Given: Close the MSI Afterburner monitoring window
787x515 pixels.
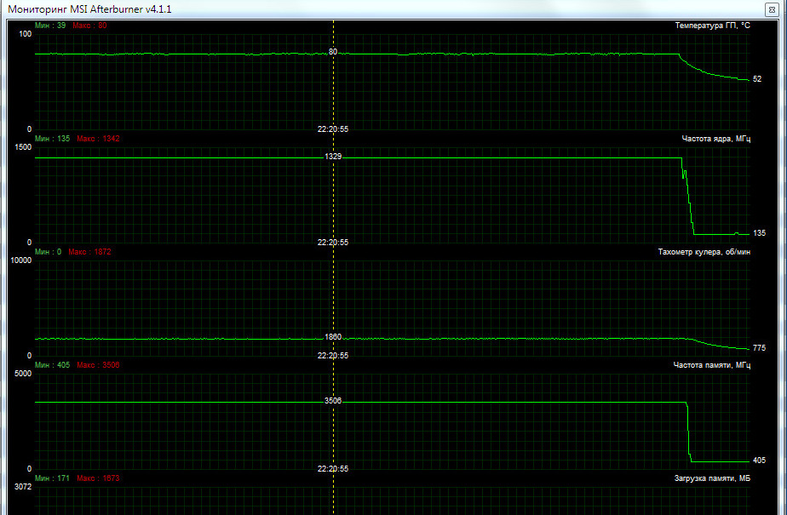Looking at the screenshot, I should point(771,9).
